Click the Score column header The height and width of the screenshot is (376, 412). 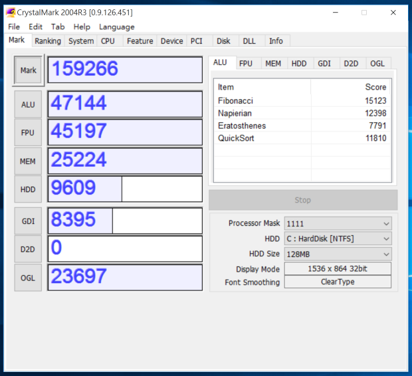pos(350,87)
